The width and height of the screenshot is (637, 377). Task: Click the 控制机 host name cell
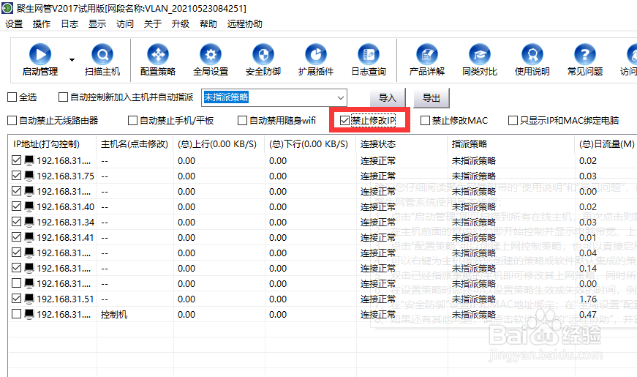point(114,314)
